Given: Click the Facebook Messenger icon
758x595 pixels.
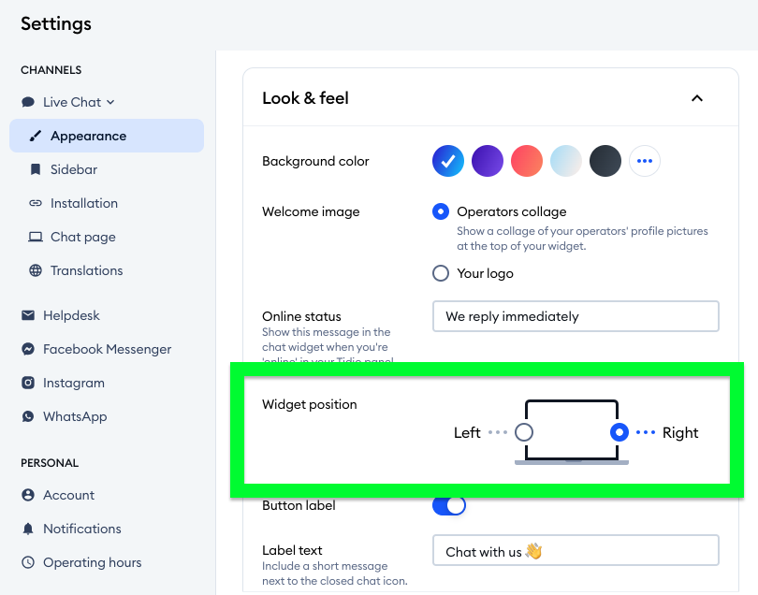Looking at the screenshot, I should pos(28,349).
